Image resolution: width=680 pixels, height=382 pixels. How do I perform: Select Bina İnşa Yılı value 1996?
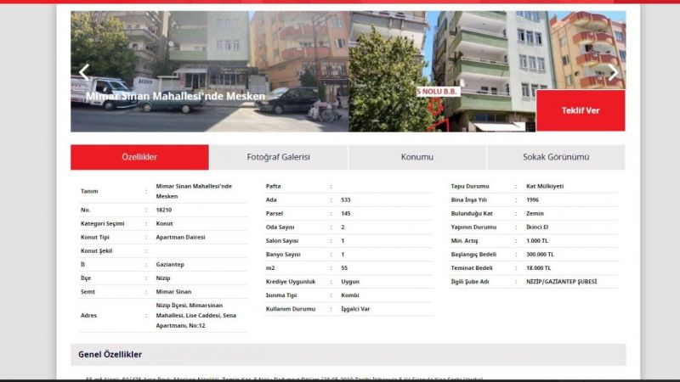(x=533, y=199)
